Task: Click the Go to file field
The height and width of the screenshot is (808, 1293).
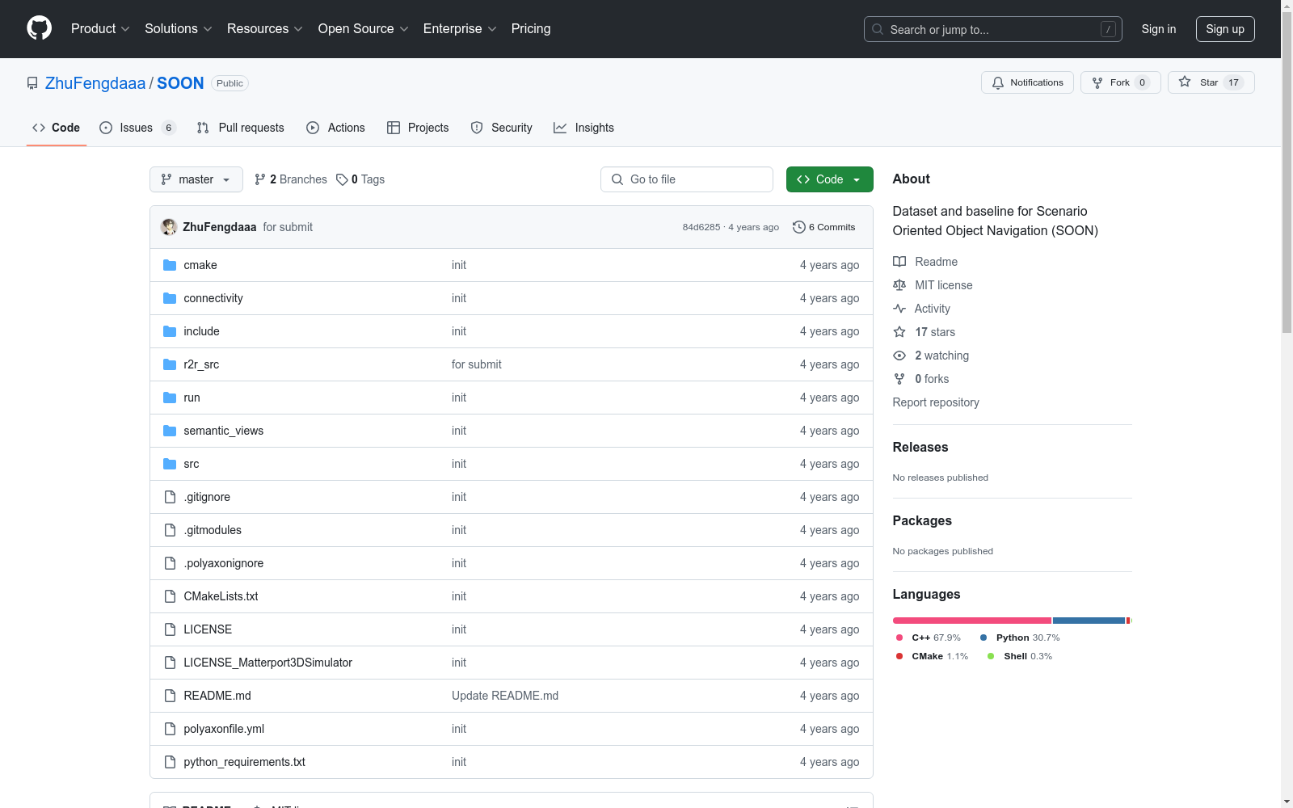Action: click(687, 179)
